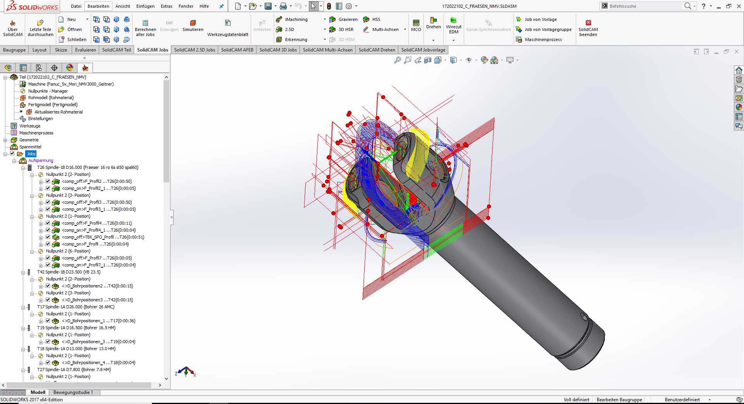Select the iMachining tool
The height and width of the screenshot is (404, 744).
(292, 19)
